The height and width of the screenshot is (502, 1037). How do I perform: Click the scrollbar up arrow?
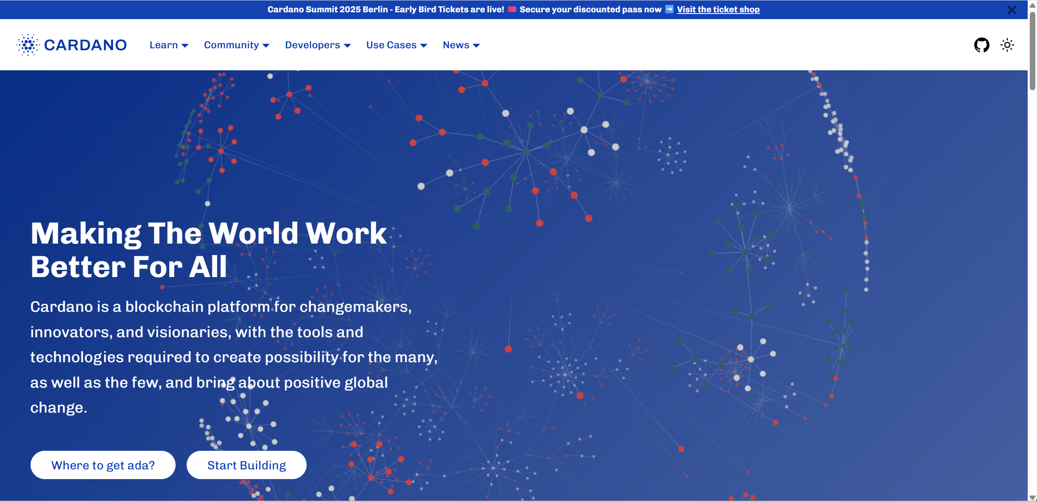(1032, 5)
